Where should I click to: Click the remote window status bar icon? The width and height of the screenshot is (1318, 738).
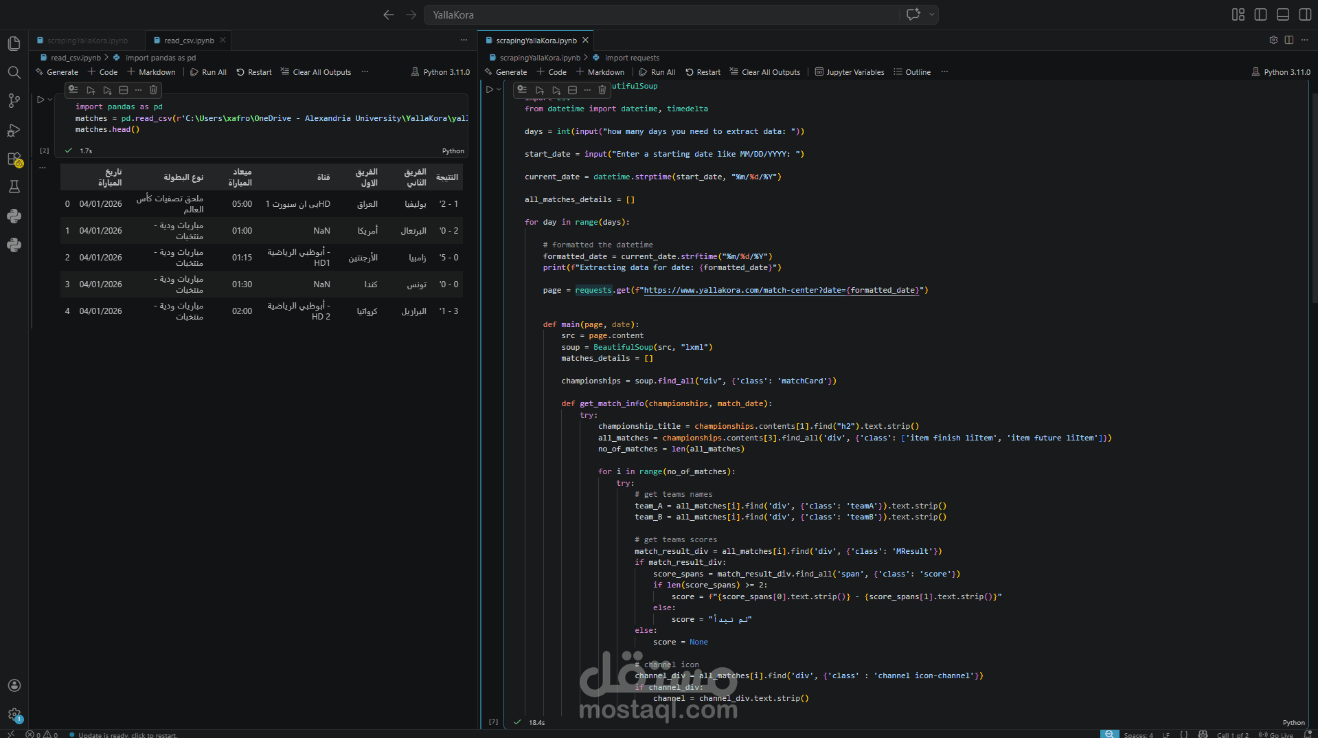click(x=10, y=735)
